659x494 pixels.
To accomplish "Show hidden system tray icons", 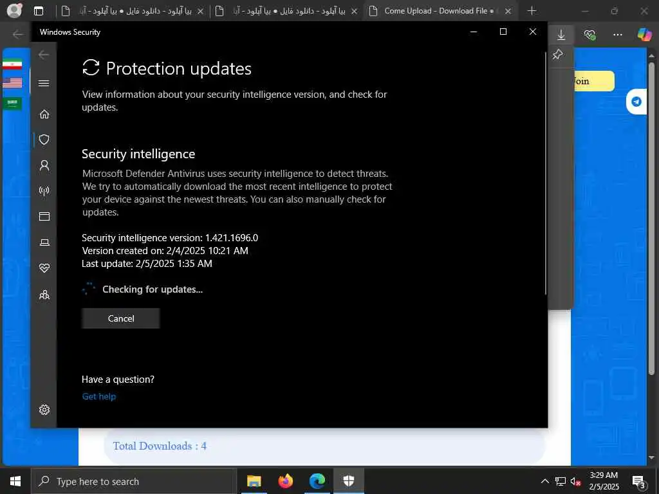I will point(544,481).
